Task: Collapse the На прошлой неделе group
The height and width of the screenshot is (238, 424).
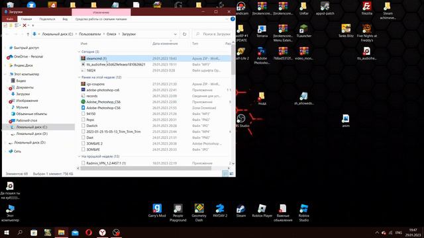Action: click(x=79, y=157)
